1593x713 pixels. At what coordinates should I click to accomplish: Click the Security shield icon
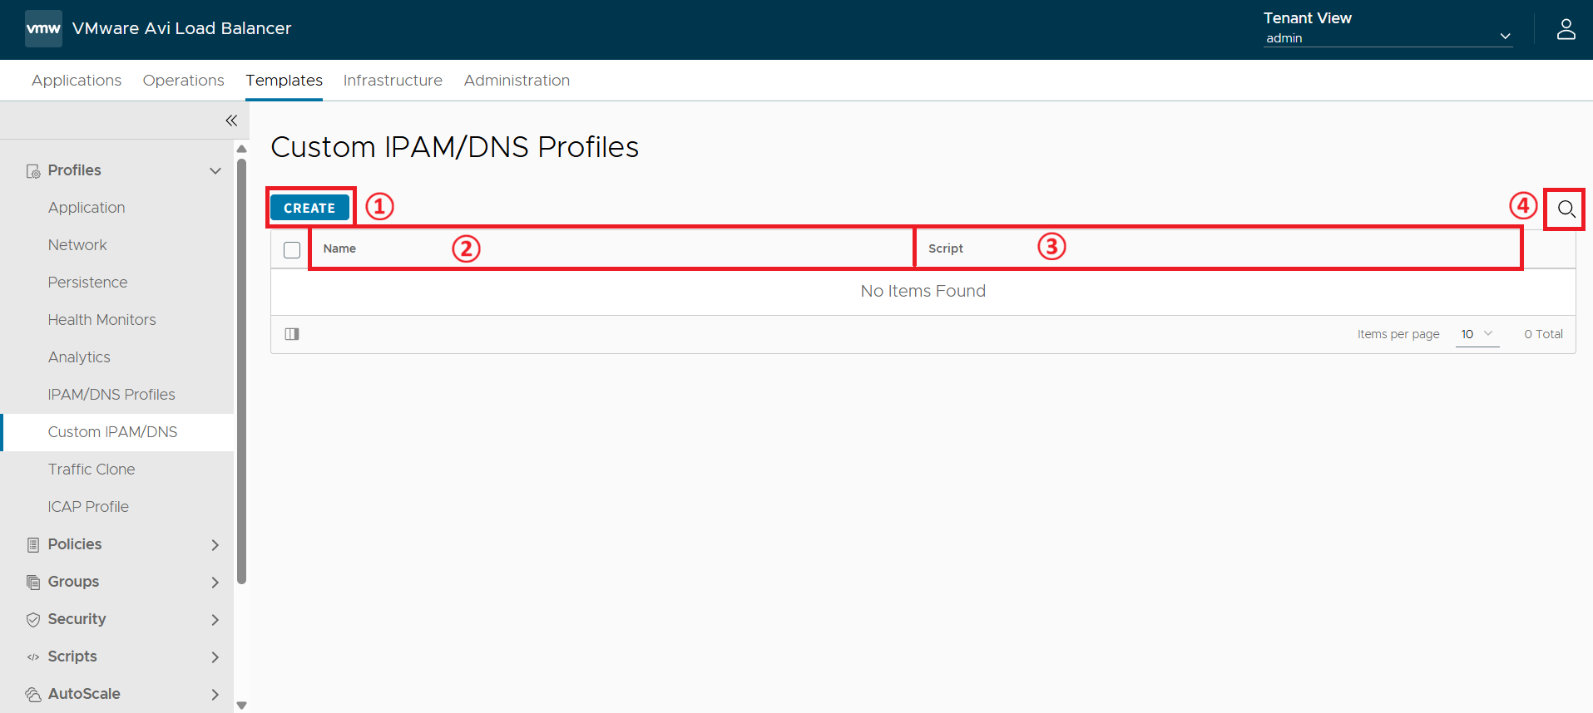[x=33, y=619]
